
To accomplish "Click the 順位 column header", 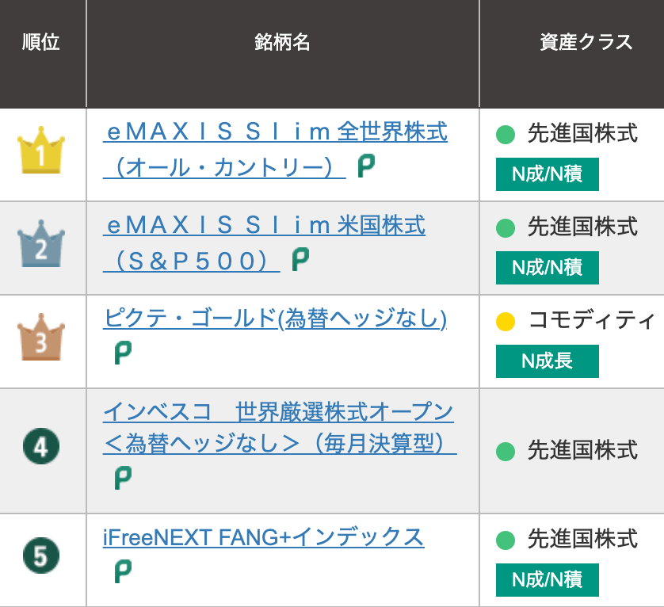I will pyautogui.click(x=42, y=41).
